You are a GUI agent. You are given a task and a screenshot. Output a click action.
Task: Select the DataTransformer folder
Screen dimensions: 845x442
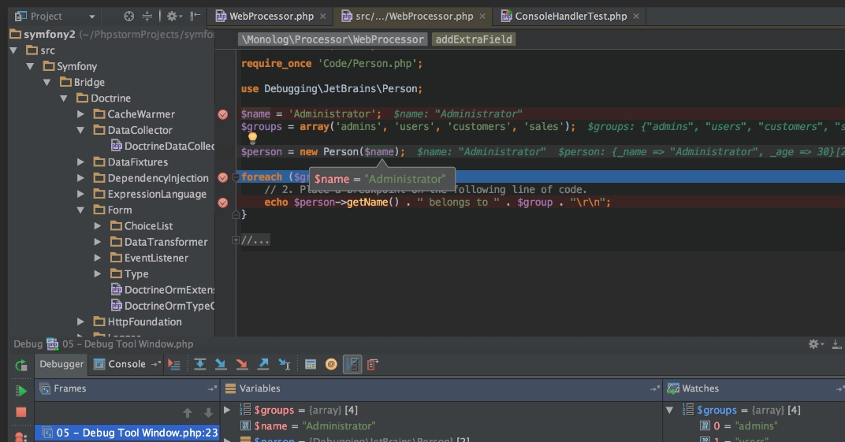159,242
